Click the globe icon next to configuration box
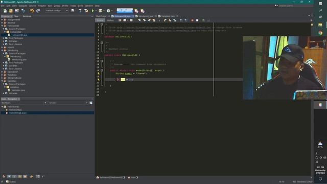Image resolution: width=327 pixels, height=184 pixels. (73, 11)
